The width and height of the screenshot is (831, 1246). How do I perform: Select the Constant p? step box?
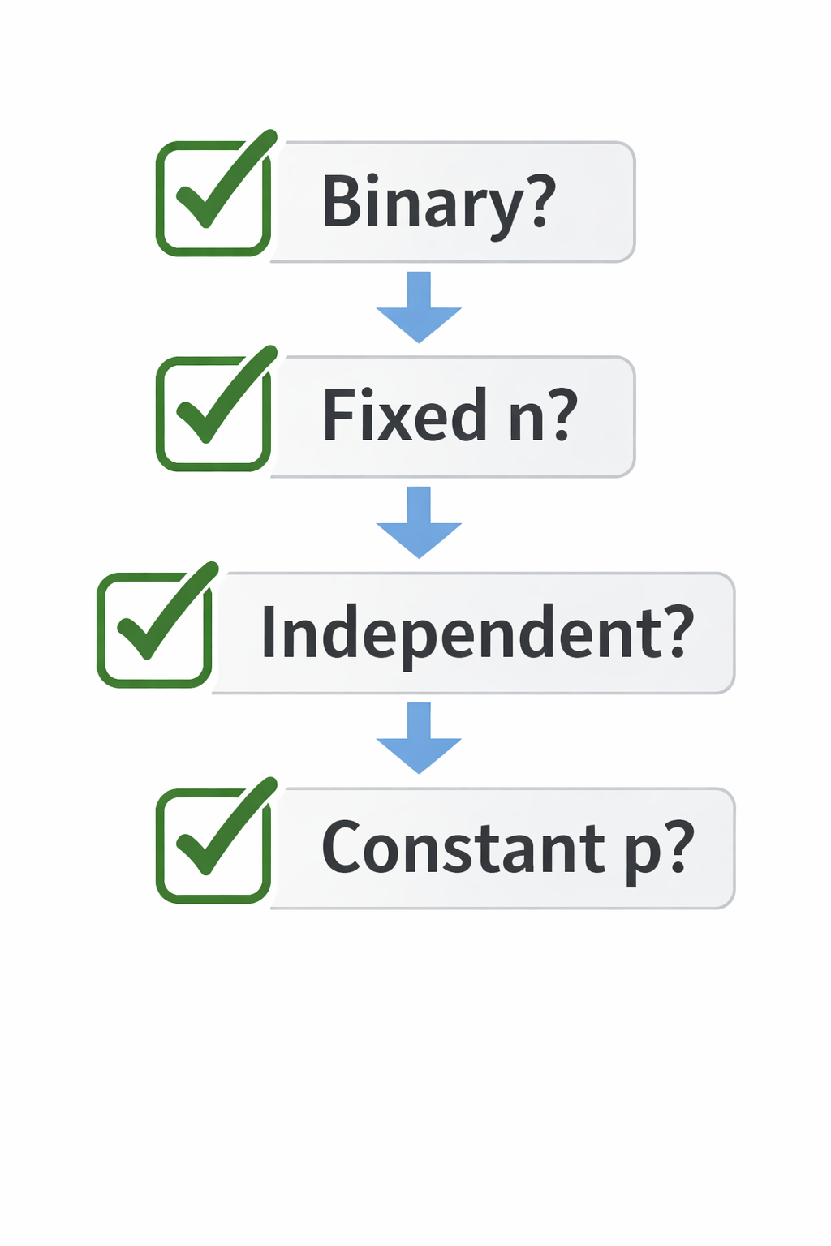tap(503, 849)
